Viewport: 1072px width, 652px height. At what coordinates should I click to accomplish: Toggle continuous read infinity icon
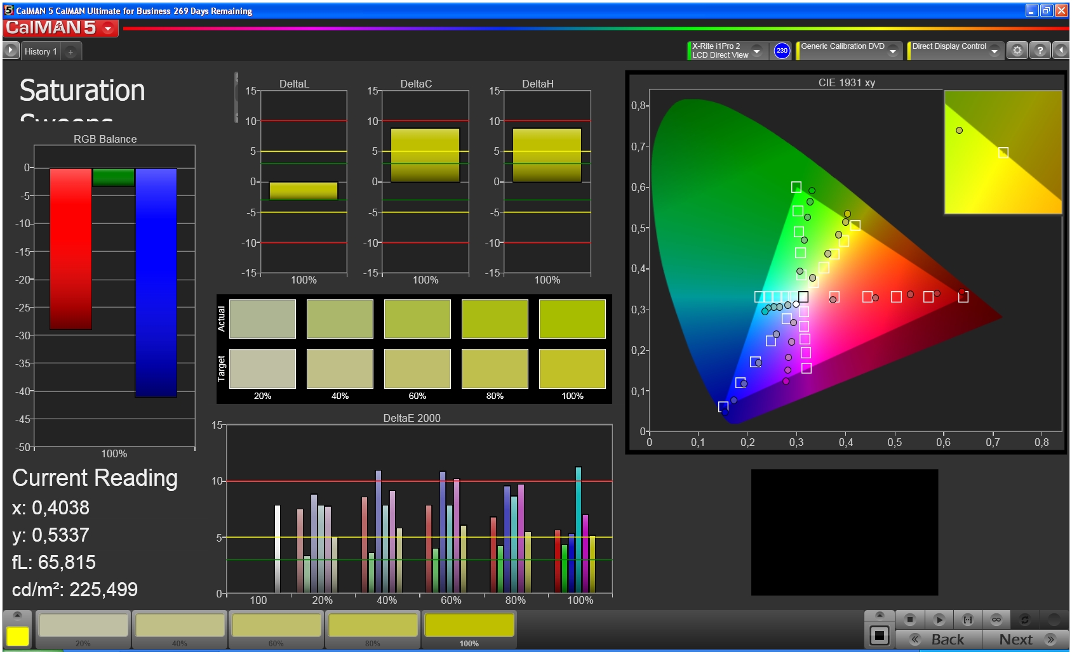click(996, 619)
